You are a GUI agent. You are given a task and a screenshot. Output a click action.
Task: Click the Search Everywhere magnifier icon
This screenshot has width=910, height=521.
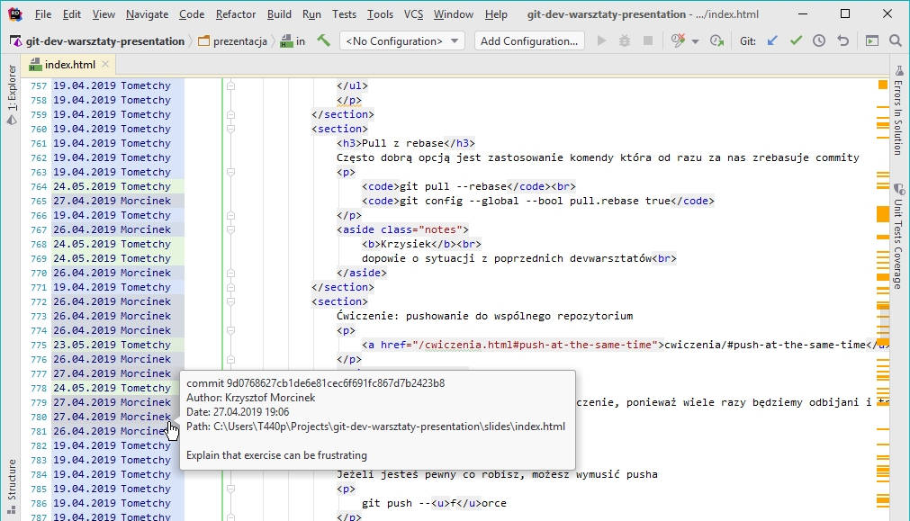tap(895, 40)
